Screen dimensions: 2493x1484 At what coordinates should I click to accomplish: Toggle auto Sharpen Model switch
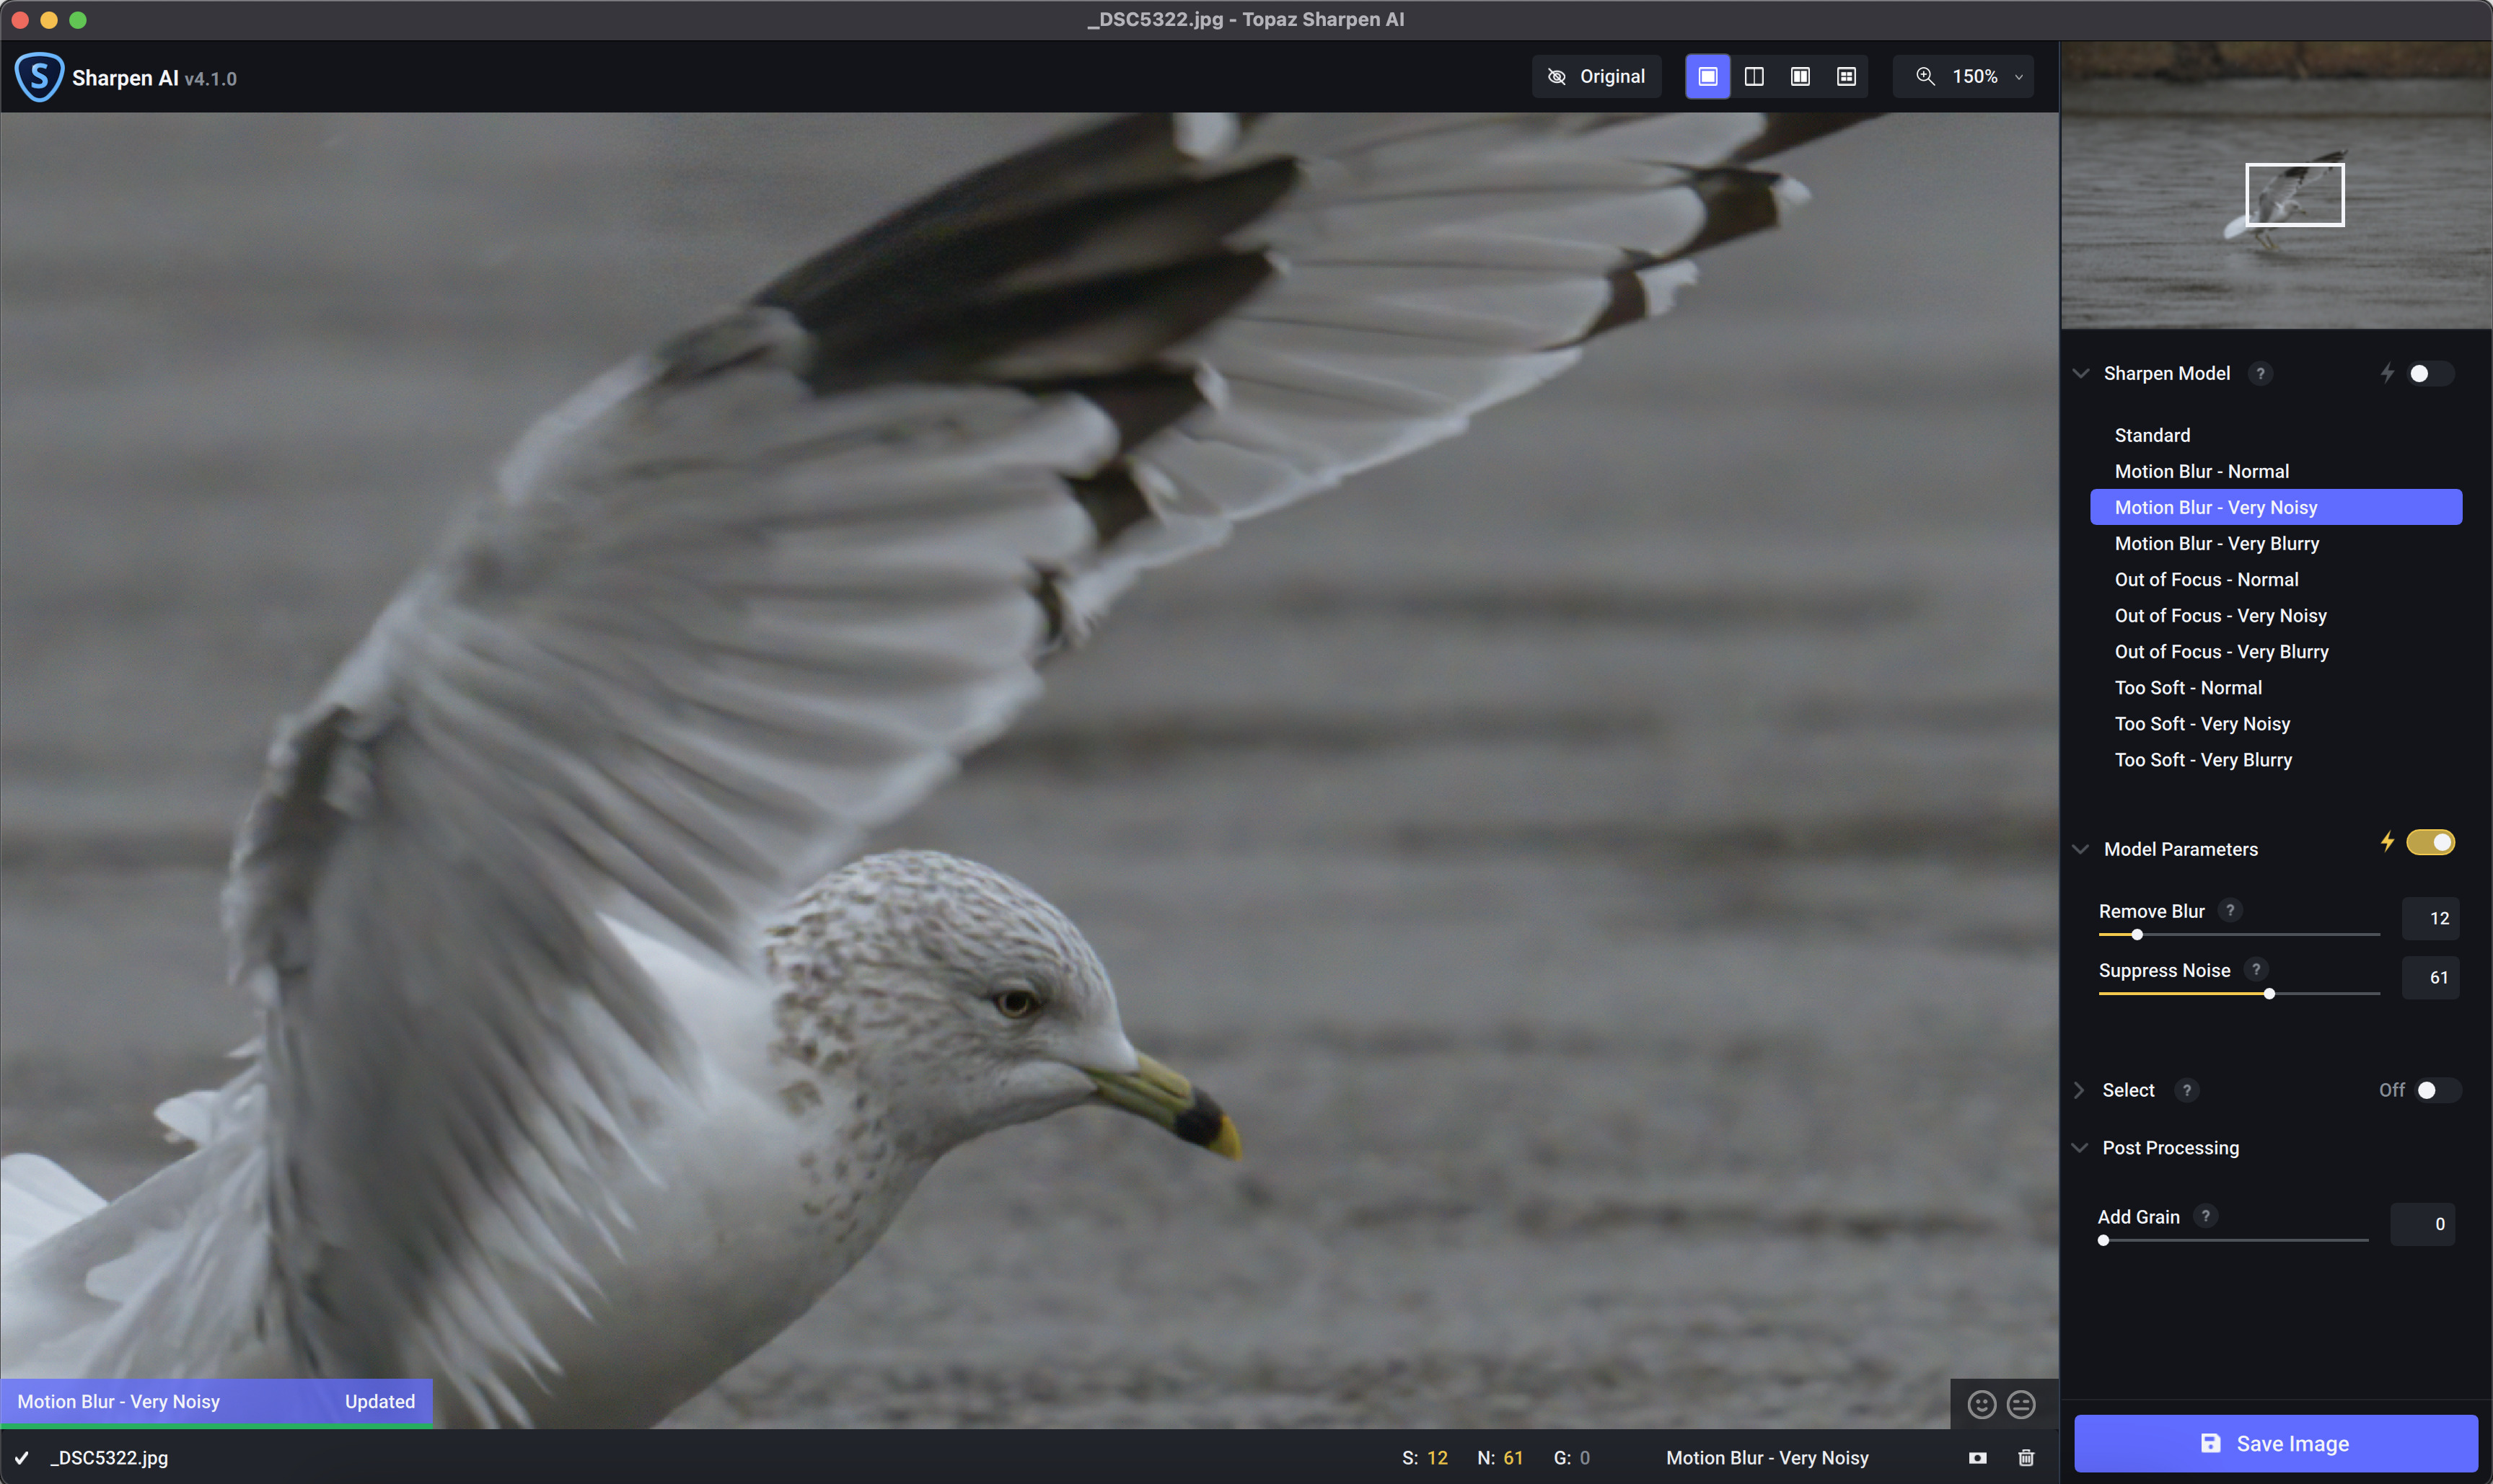(2430, 373)
